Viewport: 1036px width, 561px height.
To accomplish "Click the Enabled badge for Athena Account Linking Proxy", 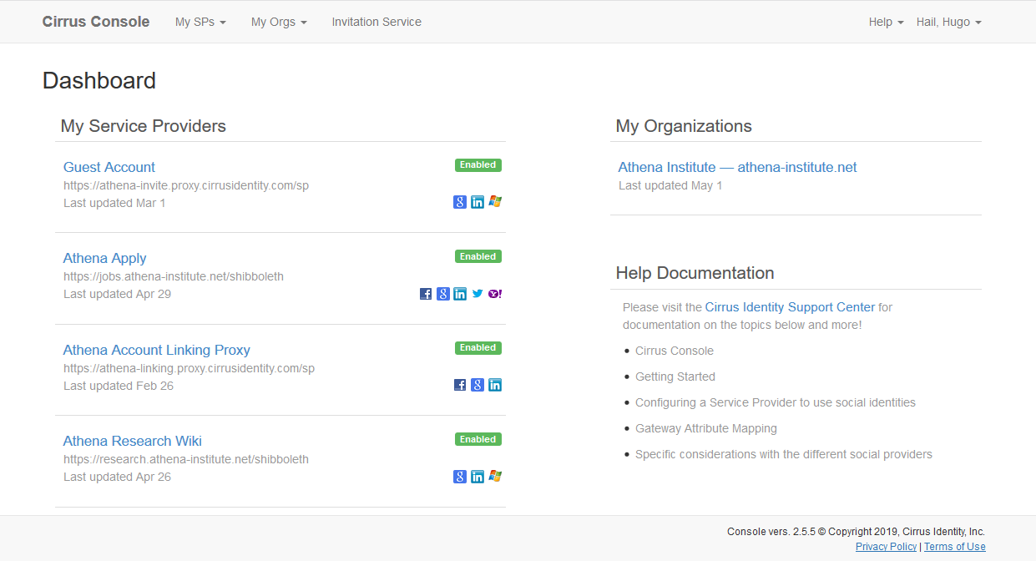I will coord(478,347).
